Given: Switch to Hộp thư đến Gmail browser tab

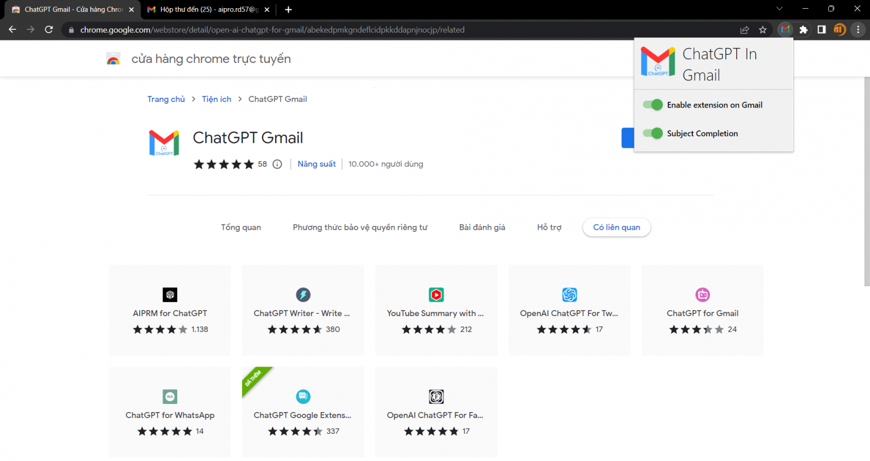Looking at the screenshot, I should click(x=209, y=9).
